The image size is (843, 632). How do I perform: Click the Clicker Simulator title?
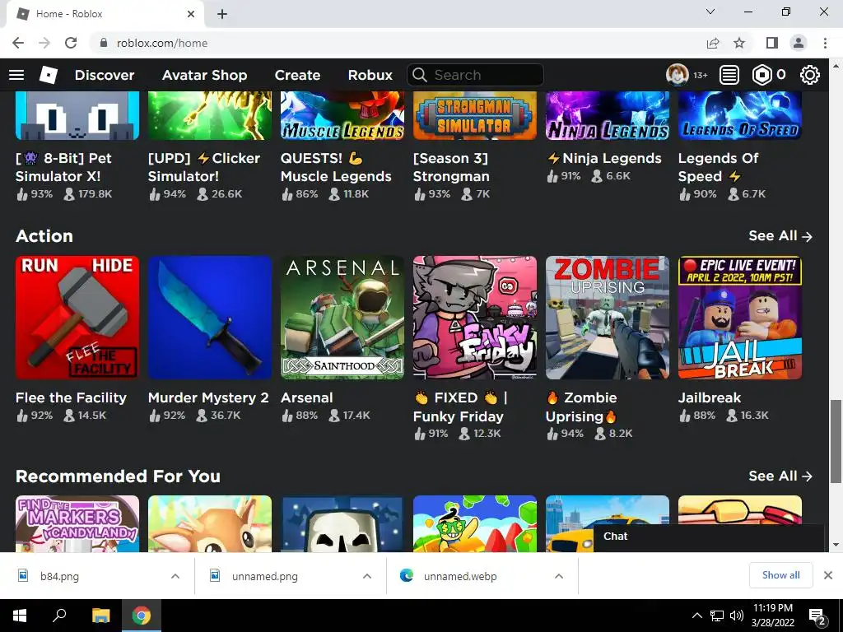(x=204, y=167)
